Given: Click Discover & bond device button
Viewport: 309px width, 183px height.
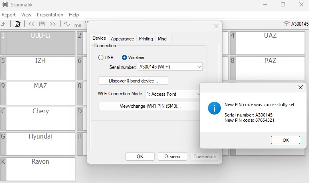Looking at the screenshot, I should click(133, 81).
